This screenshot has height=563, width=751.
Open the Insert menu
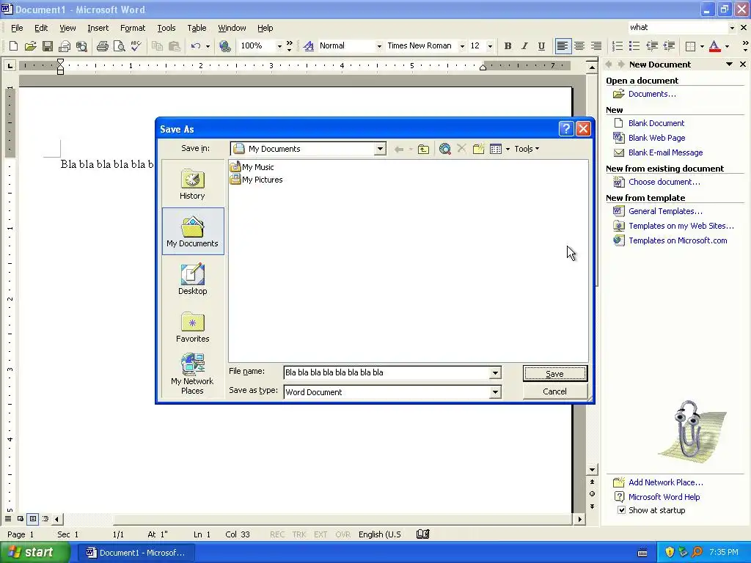click(98, 28)
